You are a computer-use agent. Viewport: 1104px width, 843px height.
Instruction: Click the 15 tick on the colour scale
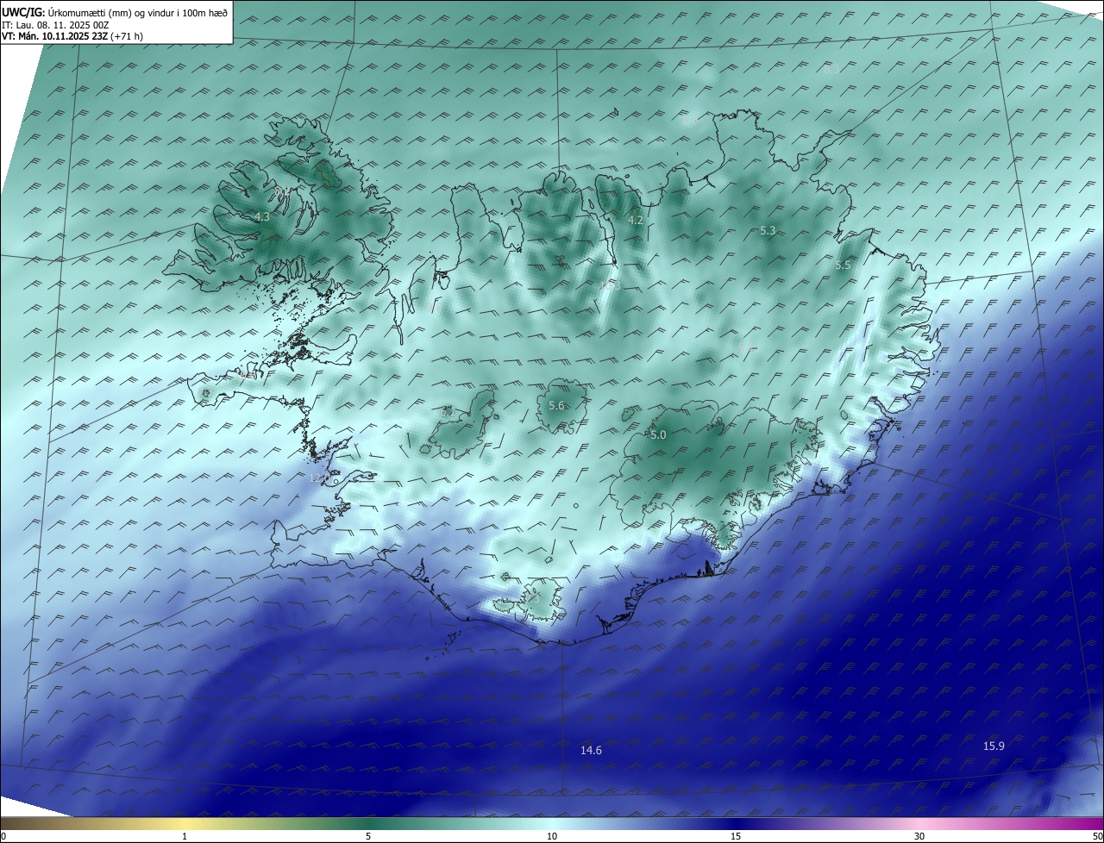(x=736, y=836)
